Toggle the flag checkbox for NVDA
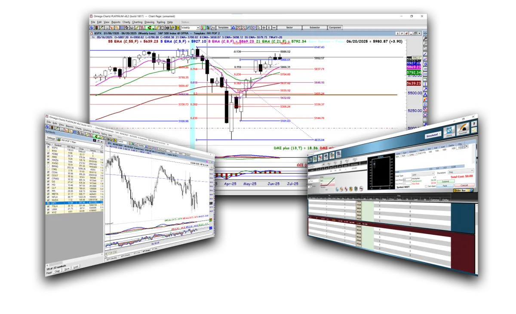Image resolution: width=516 pixels, height=314 pixels. click(49, 201)
